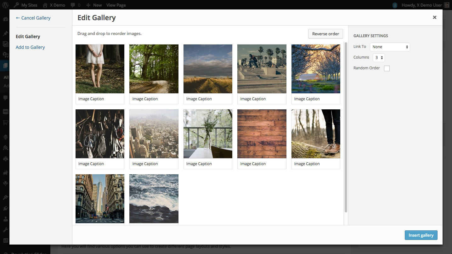Viewport: 452px width, 254px height.
Task: Click caption field under skateboarder image
Action: click(x=262, y=99)
